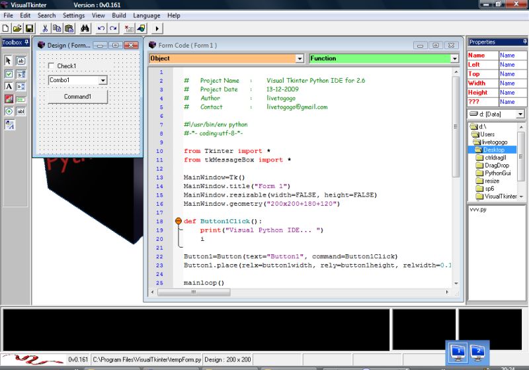Open the Function dropdown list
The height and width of the screenshot is (370, 529).
coord(454,58)
